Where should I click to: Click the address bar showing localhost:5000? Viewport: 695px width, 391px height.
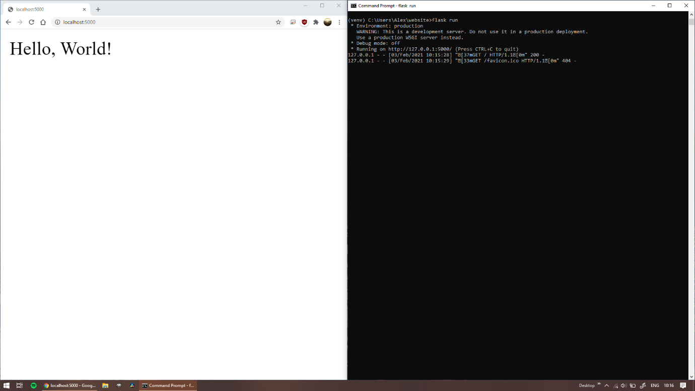(x=166, y=22)
